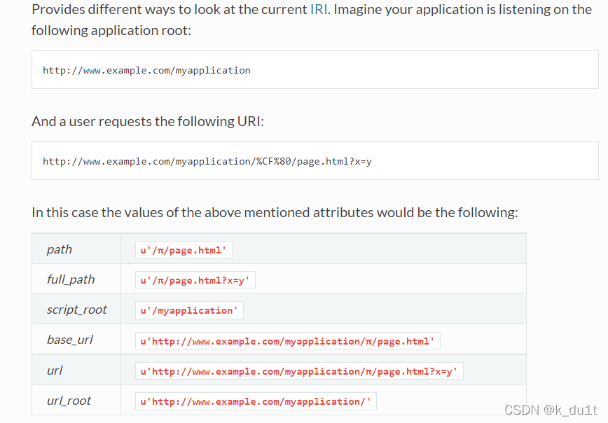Select the base_url attribute name
Viewport: 608px width, 423px height.
[x=70, y=340]
